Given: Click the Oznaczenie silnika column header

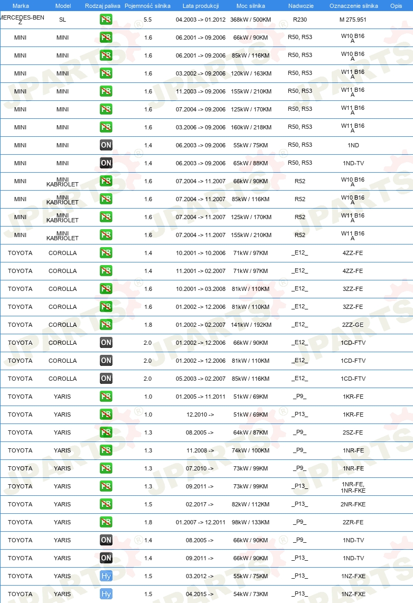Looking at the screenshot, I should click(x=353, y=6).
